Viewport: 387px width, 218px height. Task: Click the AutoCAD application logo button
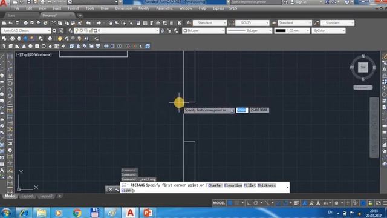4,4
